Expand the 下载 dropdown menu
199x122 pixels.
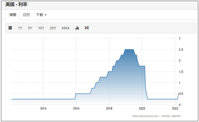pyautogui.click(x=41, y=15)
